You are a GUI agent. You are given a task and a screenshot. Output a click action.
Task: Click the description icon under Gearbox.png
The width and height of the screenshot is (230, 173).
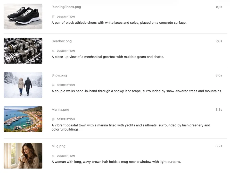pyautogui.click(x=53, y=51)
